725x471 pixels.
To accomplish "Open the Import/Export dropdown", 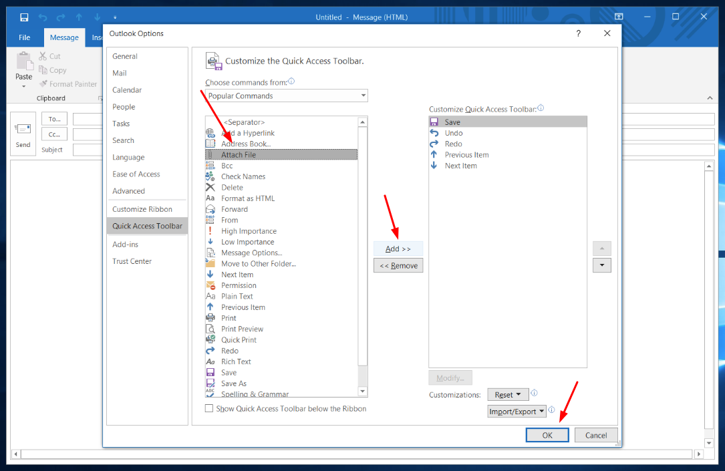I will 517,412.
